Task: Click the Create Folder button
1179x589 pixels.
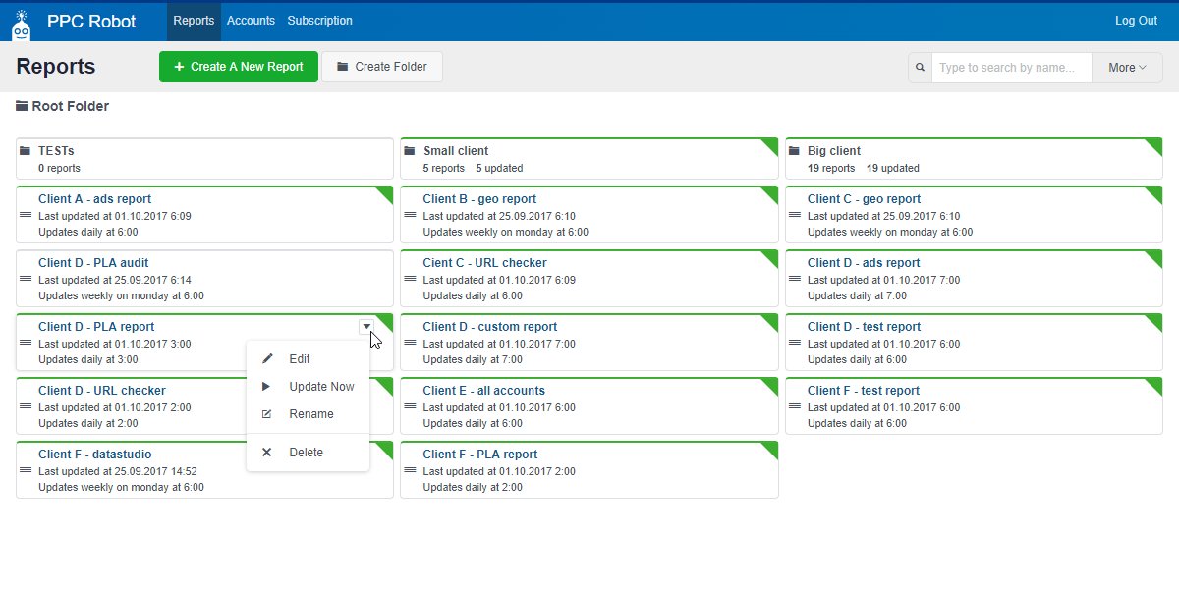Action: 381,67
